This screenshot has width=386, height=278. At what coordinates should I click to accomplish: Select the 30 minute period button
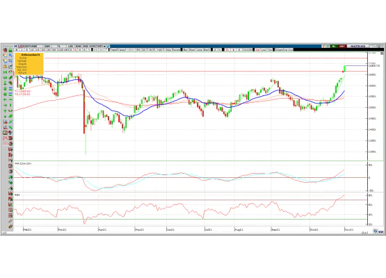tap(49, 49)
